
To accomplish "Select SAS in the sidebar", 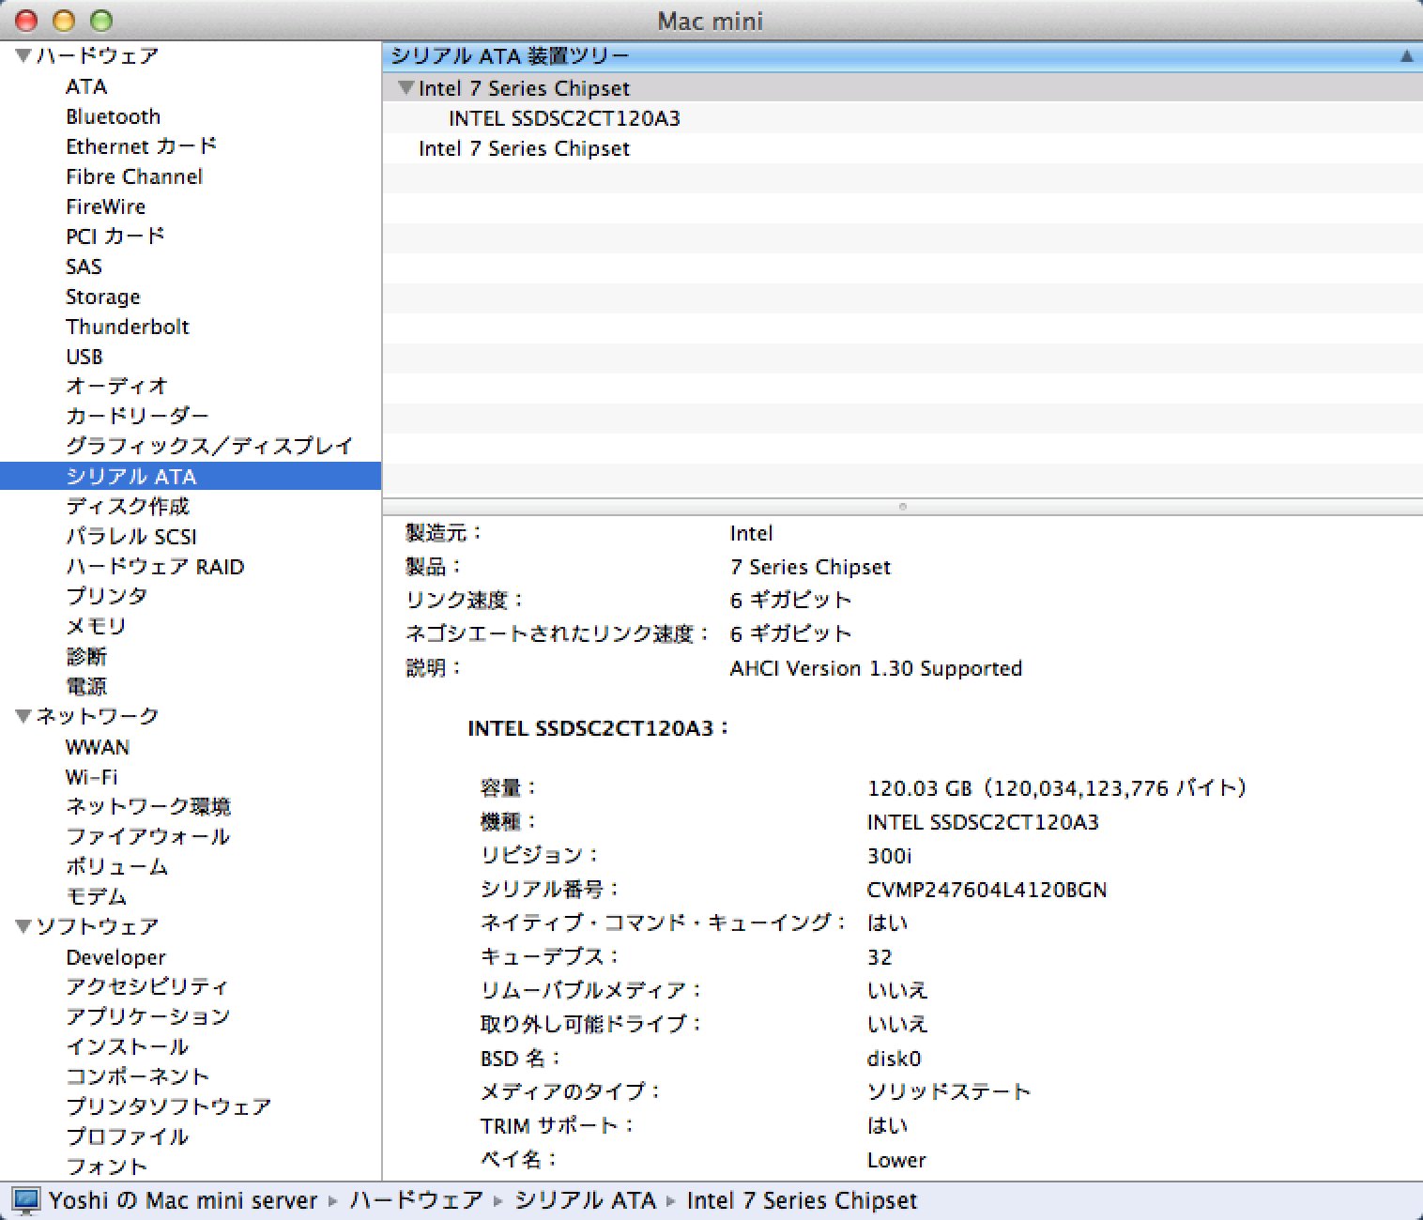I will tap(84, 267).
